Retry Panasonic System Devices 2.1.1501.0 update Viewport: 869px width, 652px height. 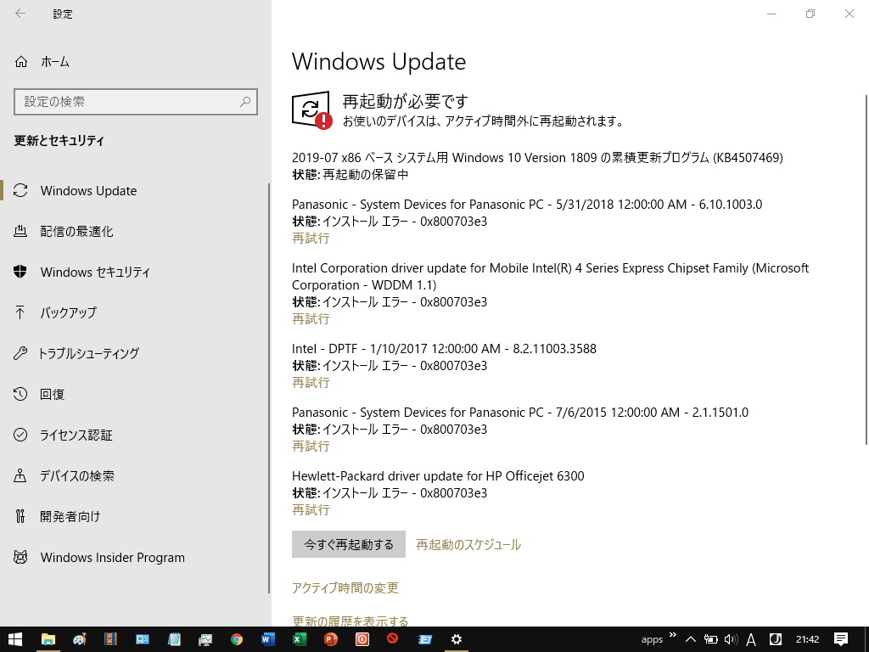click(311, 447)
